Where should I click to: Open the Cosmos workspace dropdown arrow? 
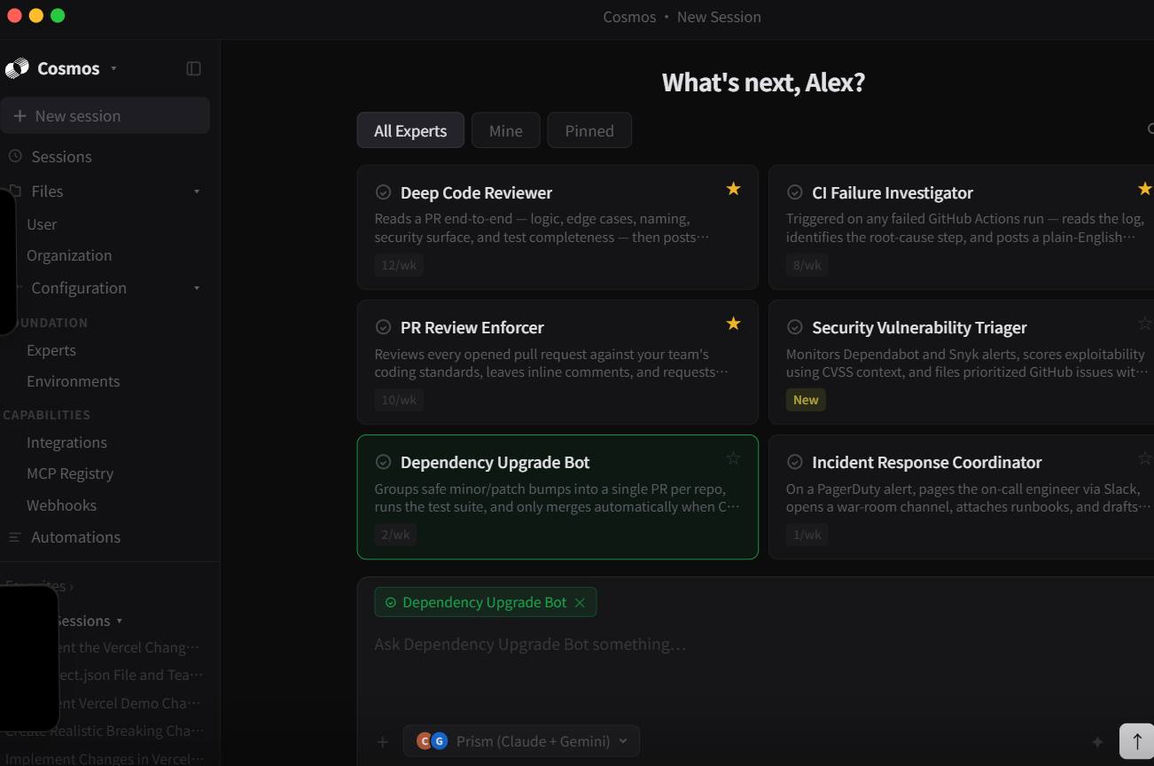point(113,68)
